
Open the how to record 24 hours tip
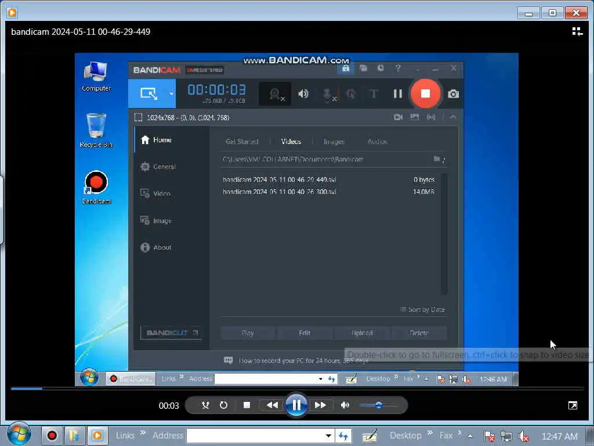tap(296, 361)
